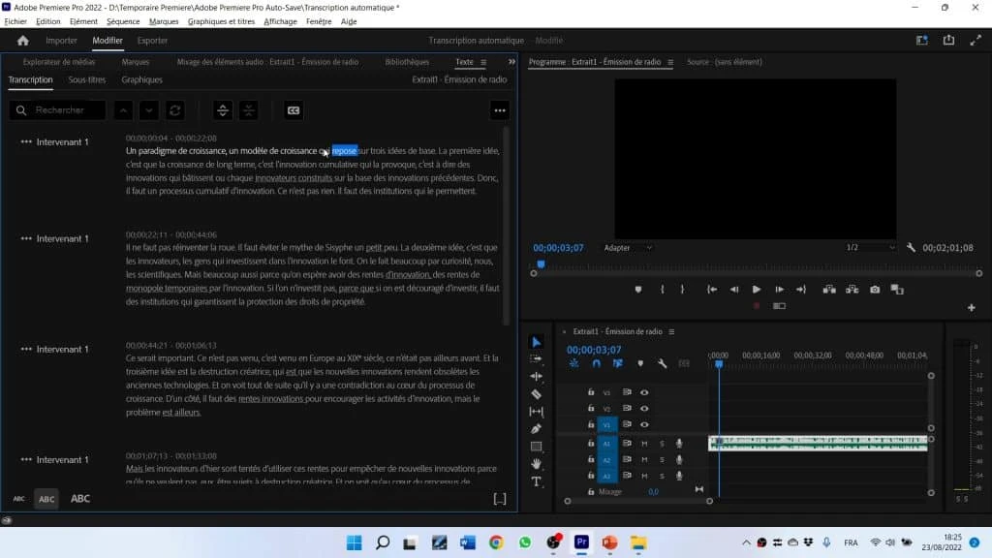Switch to the Exporter workspace tab
The width and height of the screenshot is (992, 558).
[x=152, y=41]
